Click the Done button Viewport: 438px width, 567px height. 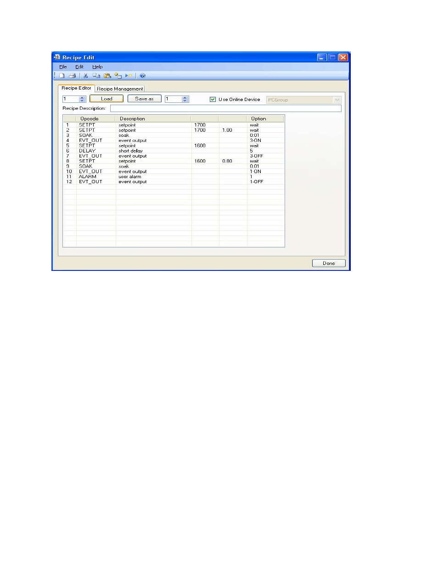[328, 263]
